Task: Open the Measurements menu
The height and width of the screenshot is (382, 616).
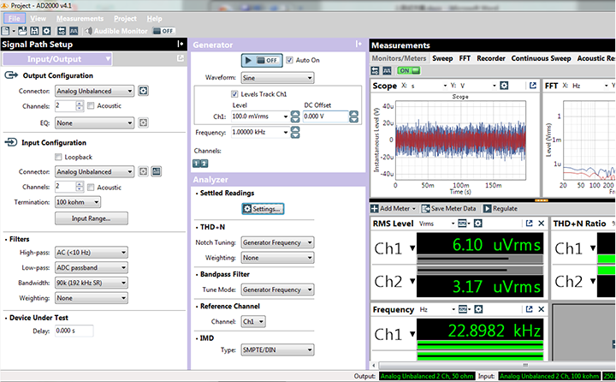Action: tap(80, 19)
